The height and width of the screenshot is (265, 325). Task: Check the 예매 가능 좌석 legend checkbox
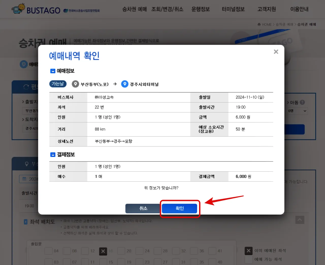point(248,259)
